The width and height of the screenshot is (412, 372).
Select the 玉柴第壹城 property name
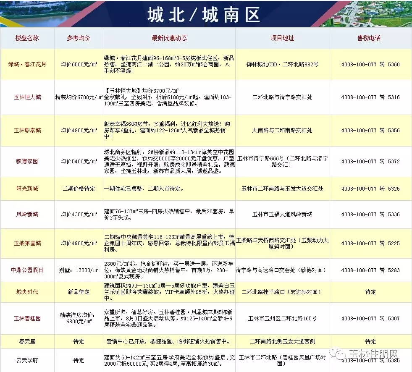coord(27,243)
